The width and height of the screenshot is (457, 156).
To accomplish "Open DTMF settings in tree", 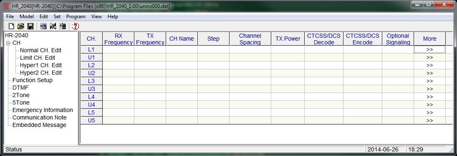I will tap(21, 88).
